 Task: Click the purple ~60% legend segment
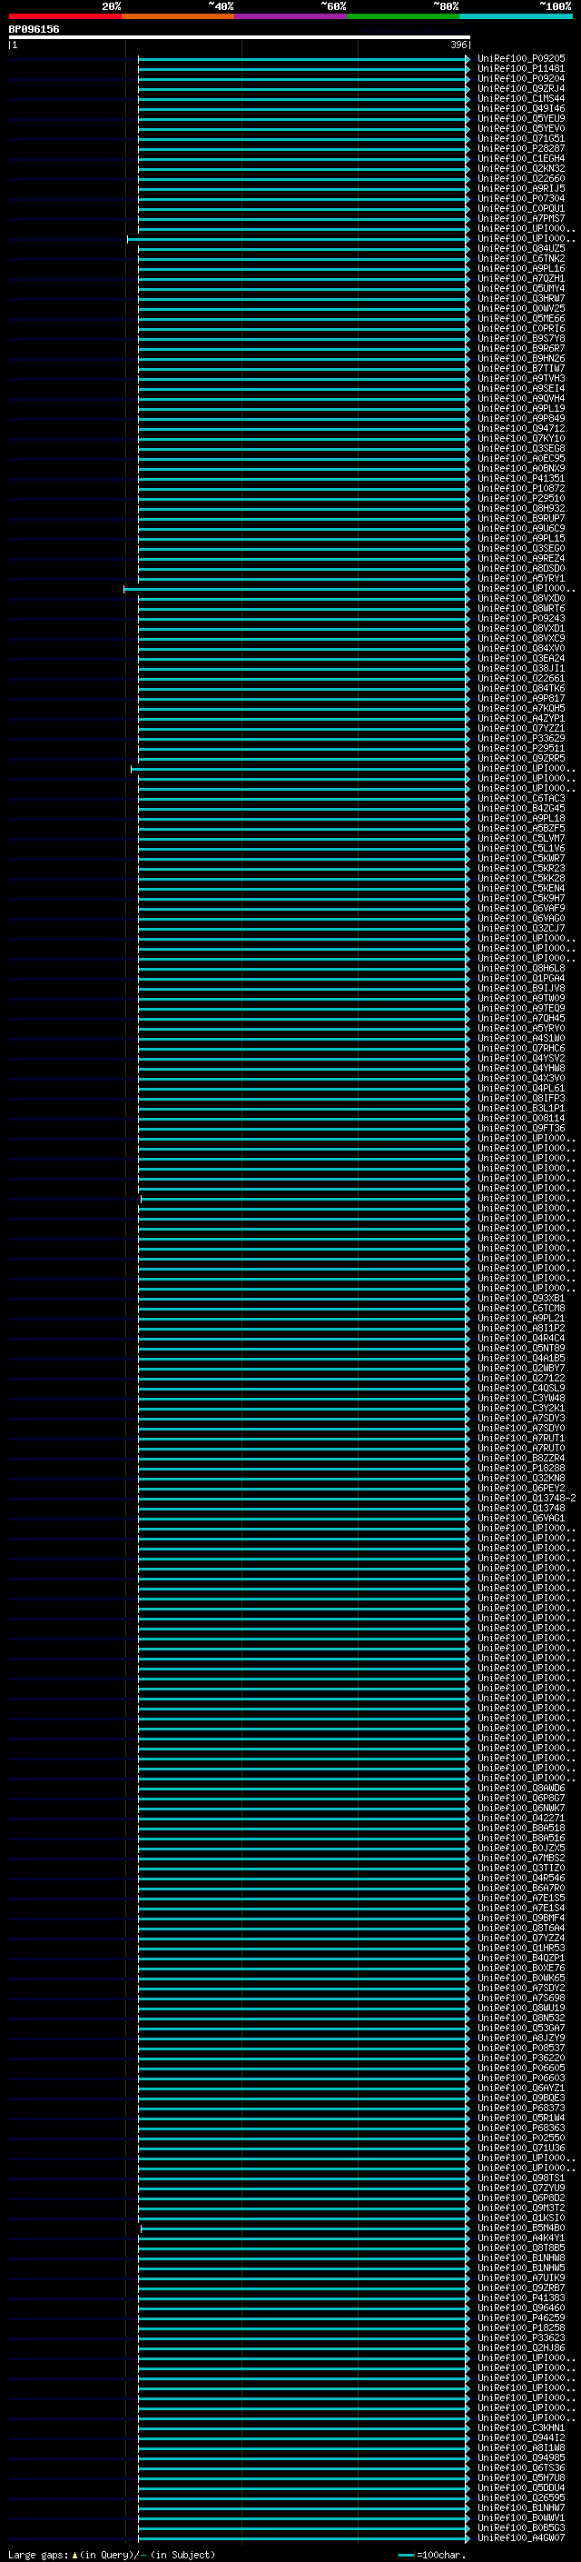click(291, 16)
